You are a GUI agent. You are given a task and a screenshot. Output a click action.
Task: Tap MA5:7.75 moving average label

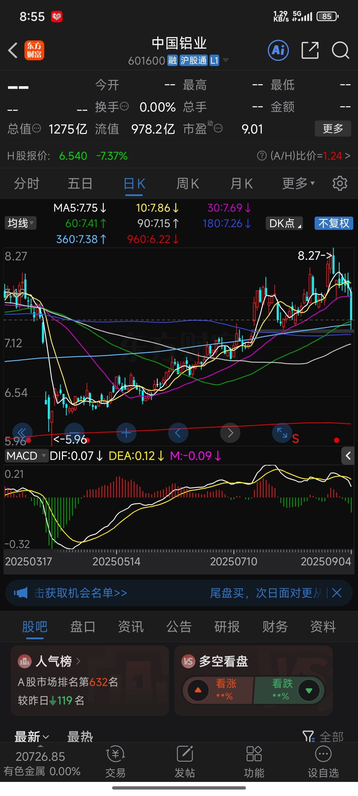pos(80,208)
